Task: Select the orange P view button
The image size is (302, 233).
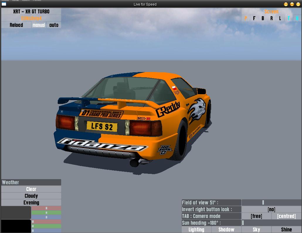Action: (246, 18)
